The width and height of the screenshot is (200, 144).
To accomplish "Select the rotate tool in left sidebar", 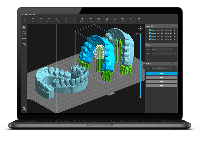I will (24, 33).
